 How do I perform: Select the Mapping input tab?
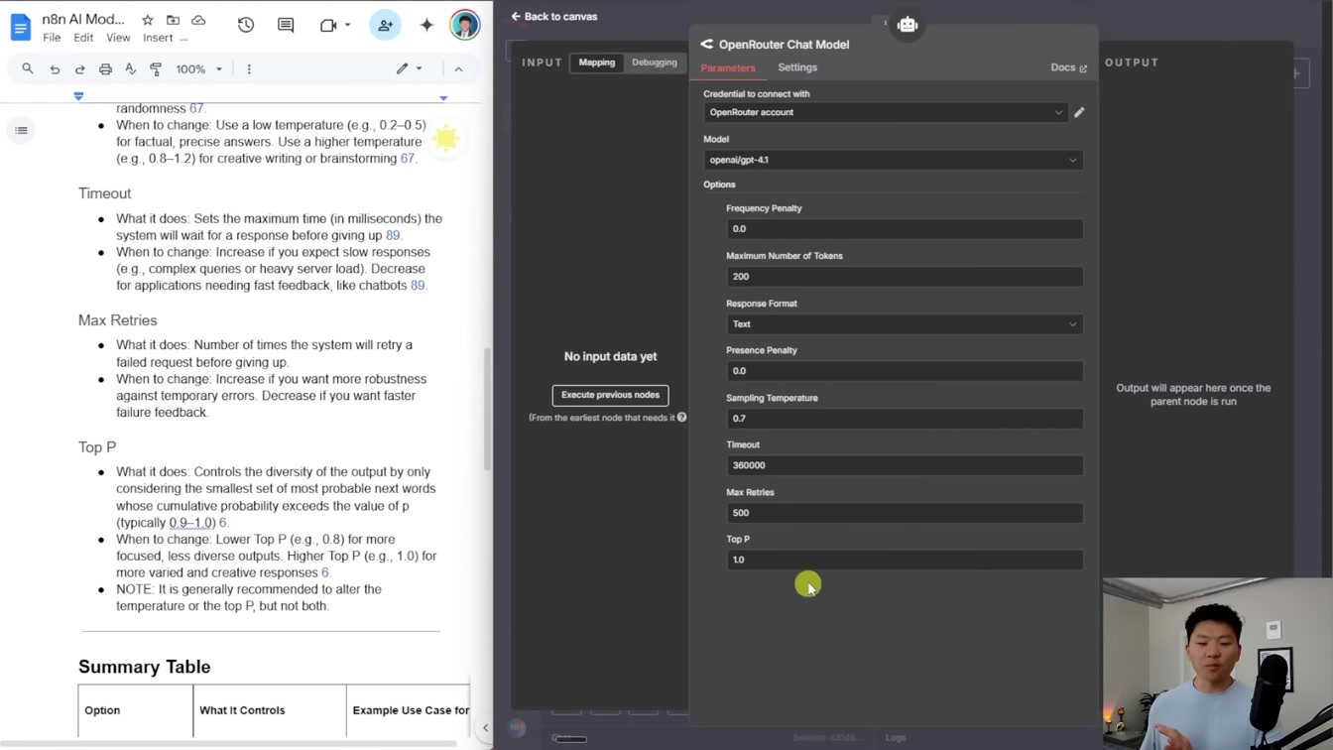point(597,62)
